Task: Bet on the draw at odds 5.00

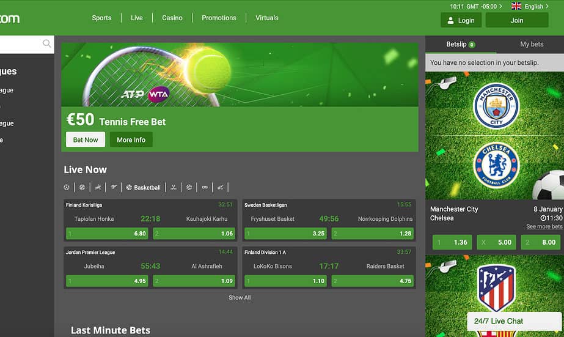Action: tap(496, 242)
